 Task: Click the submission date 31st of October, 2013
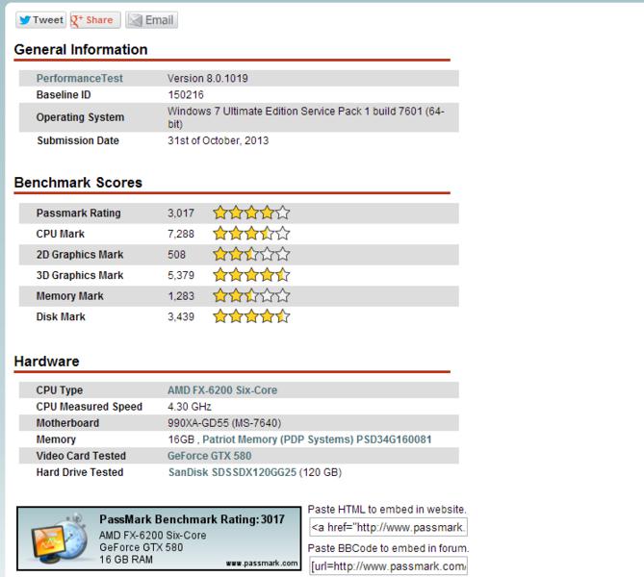(x=219, y=140)
